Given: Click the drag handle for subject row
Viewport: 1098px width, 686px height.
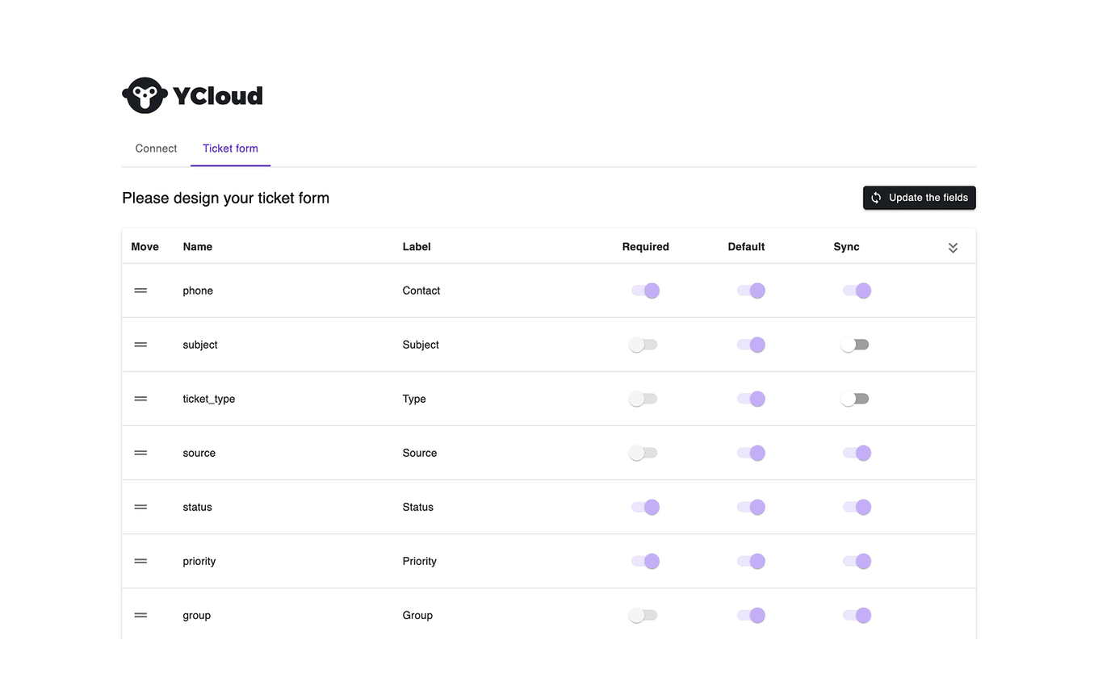Looking at the screenshot, I should 140,345.
